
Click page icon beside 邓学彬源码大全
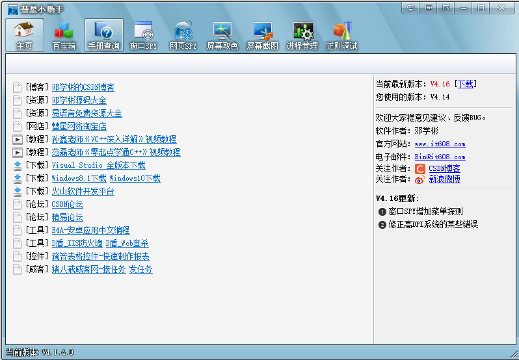[17, 100]
